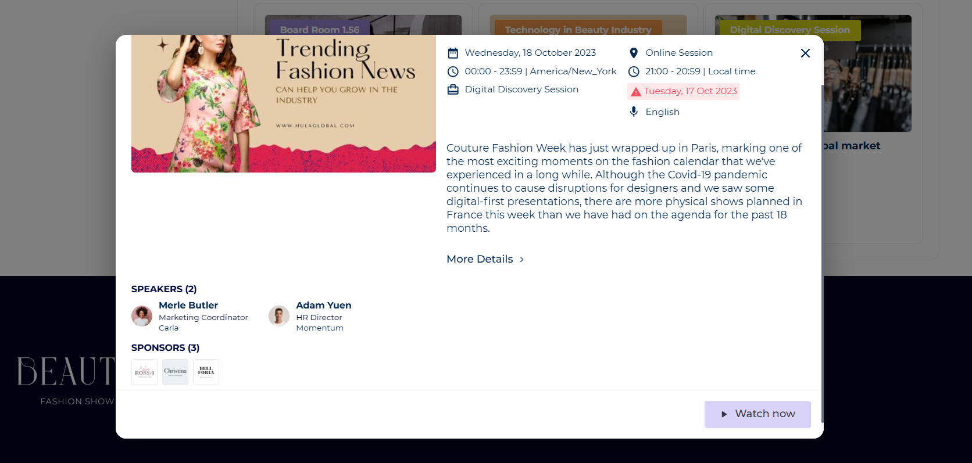Close the session details dialog
972x463 pixels.
click(x=805, y=53)
